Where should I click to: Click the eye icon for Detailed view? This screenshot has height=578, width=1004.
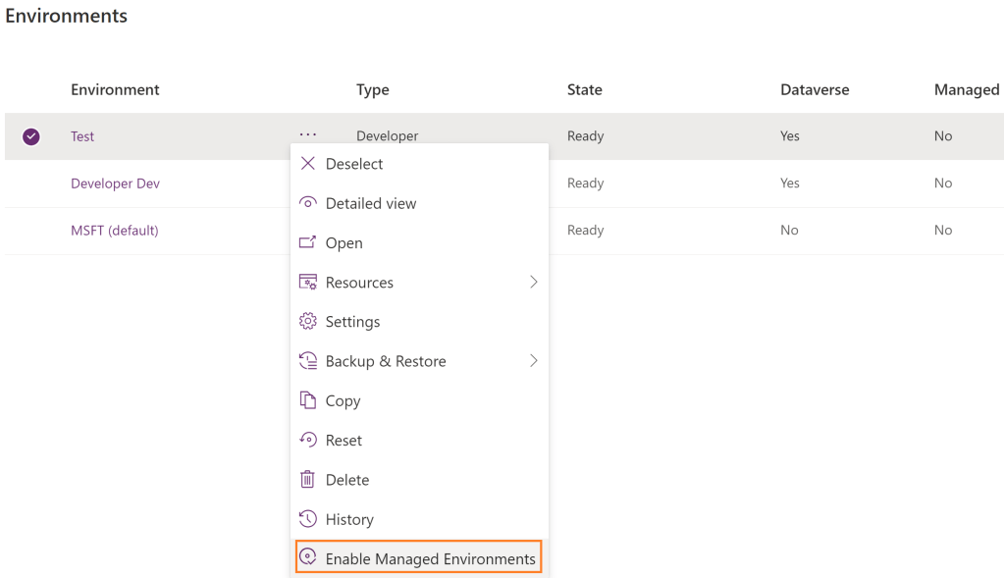pyautogui.click(x=307, y=203)
